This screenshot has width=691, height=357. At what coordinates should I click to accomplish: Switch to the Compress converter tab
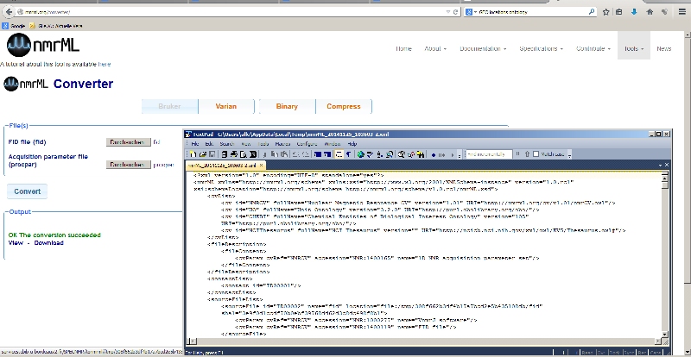[344, 107]
